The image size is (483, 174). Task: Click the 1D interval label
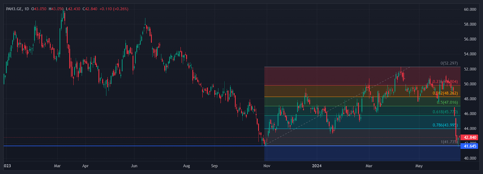click(27, 9)
